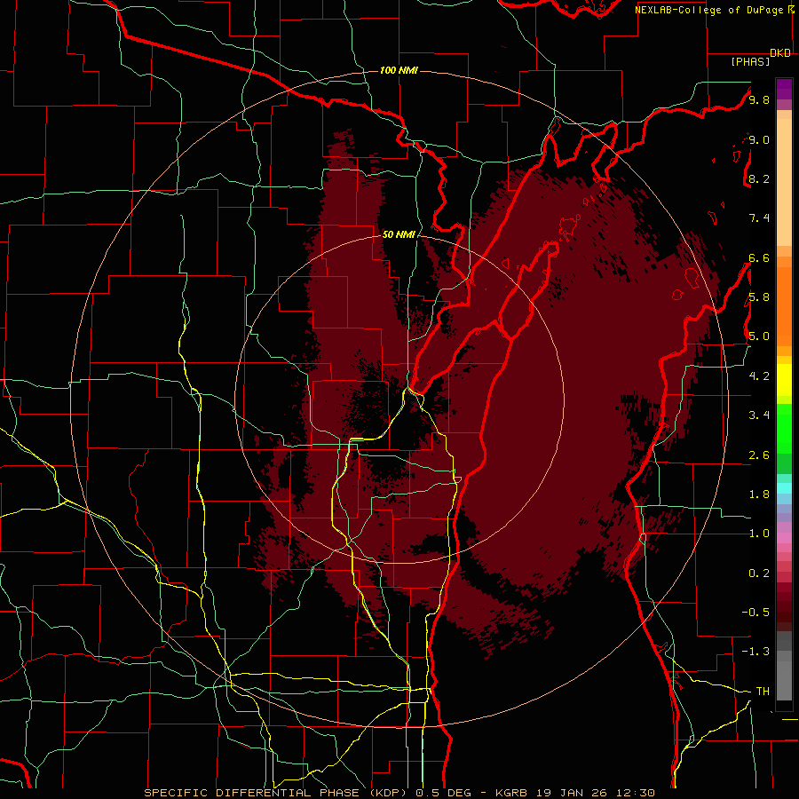Pick the cyan band near 1.8
This screenshot has width=799, height=799.
pos(784,488)
